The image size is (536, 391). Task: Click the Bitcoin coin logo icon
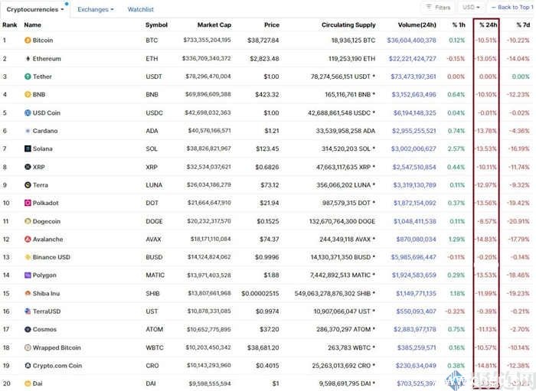(x=28, y=40)
